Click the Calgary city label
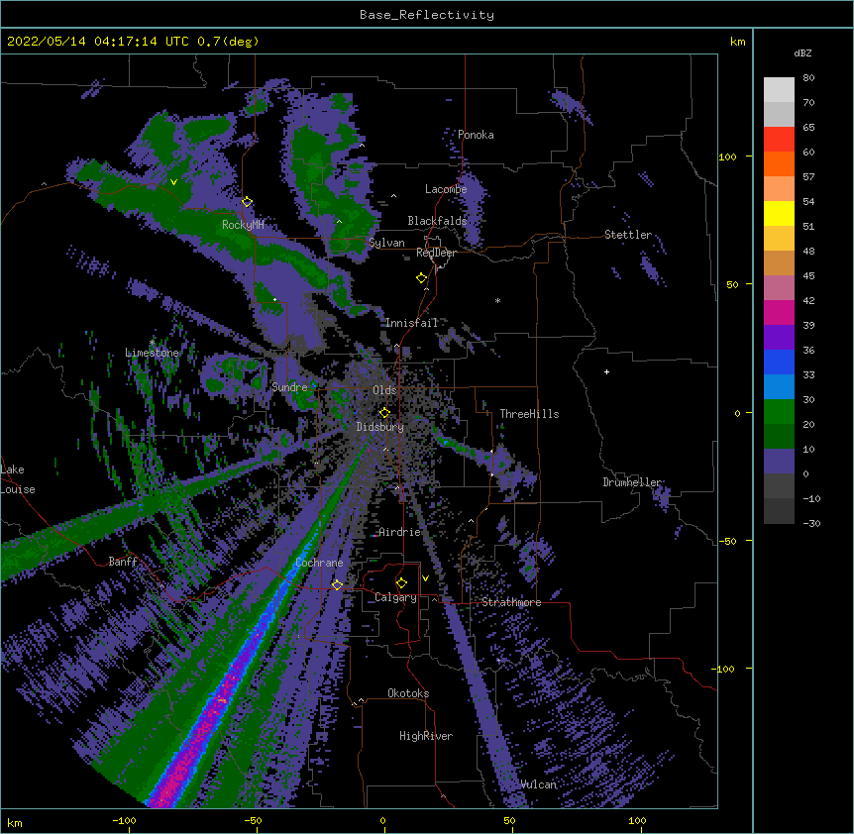Viewport: 854px width, 834px height. point(396,597)
